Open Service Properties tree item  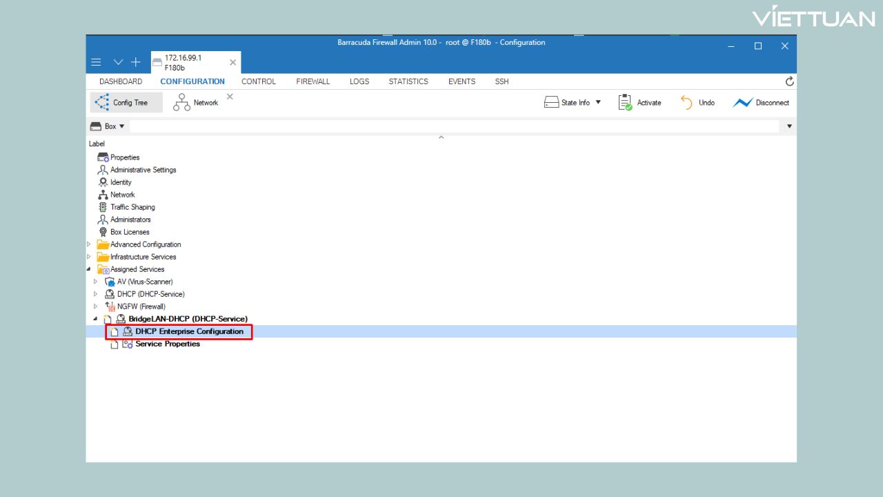(x=168, y=344)
